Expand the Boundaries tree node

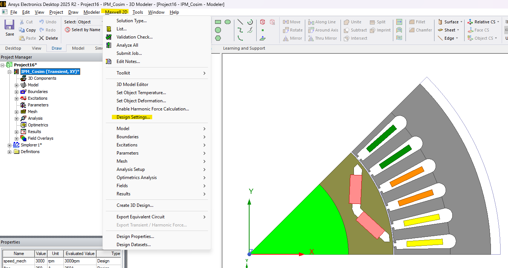point(16,92)
